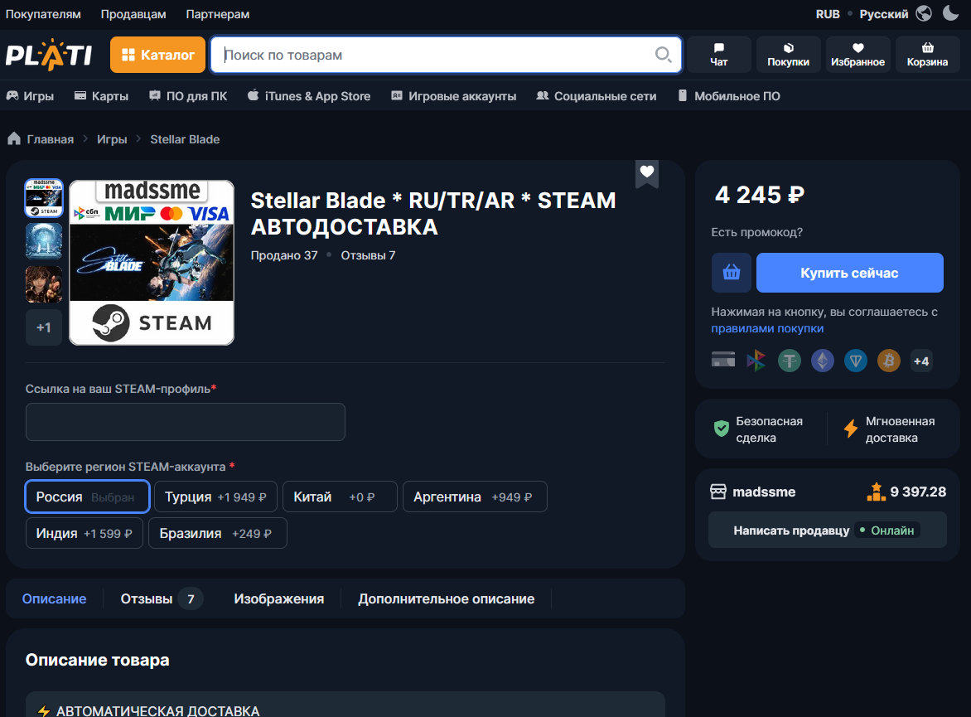The width and height of the screenshot is (971, 717).
Task: Click Купить сейчас button
Action: click(850, 273)
